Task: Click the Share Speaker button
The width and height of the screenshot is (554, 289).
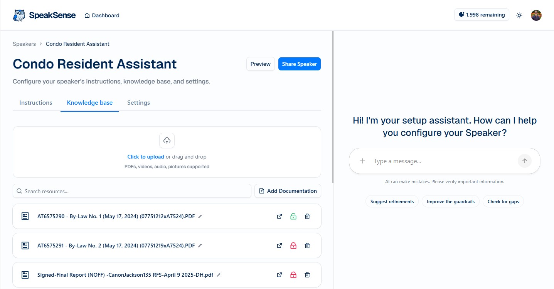Action: point(300,64)
